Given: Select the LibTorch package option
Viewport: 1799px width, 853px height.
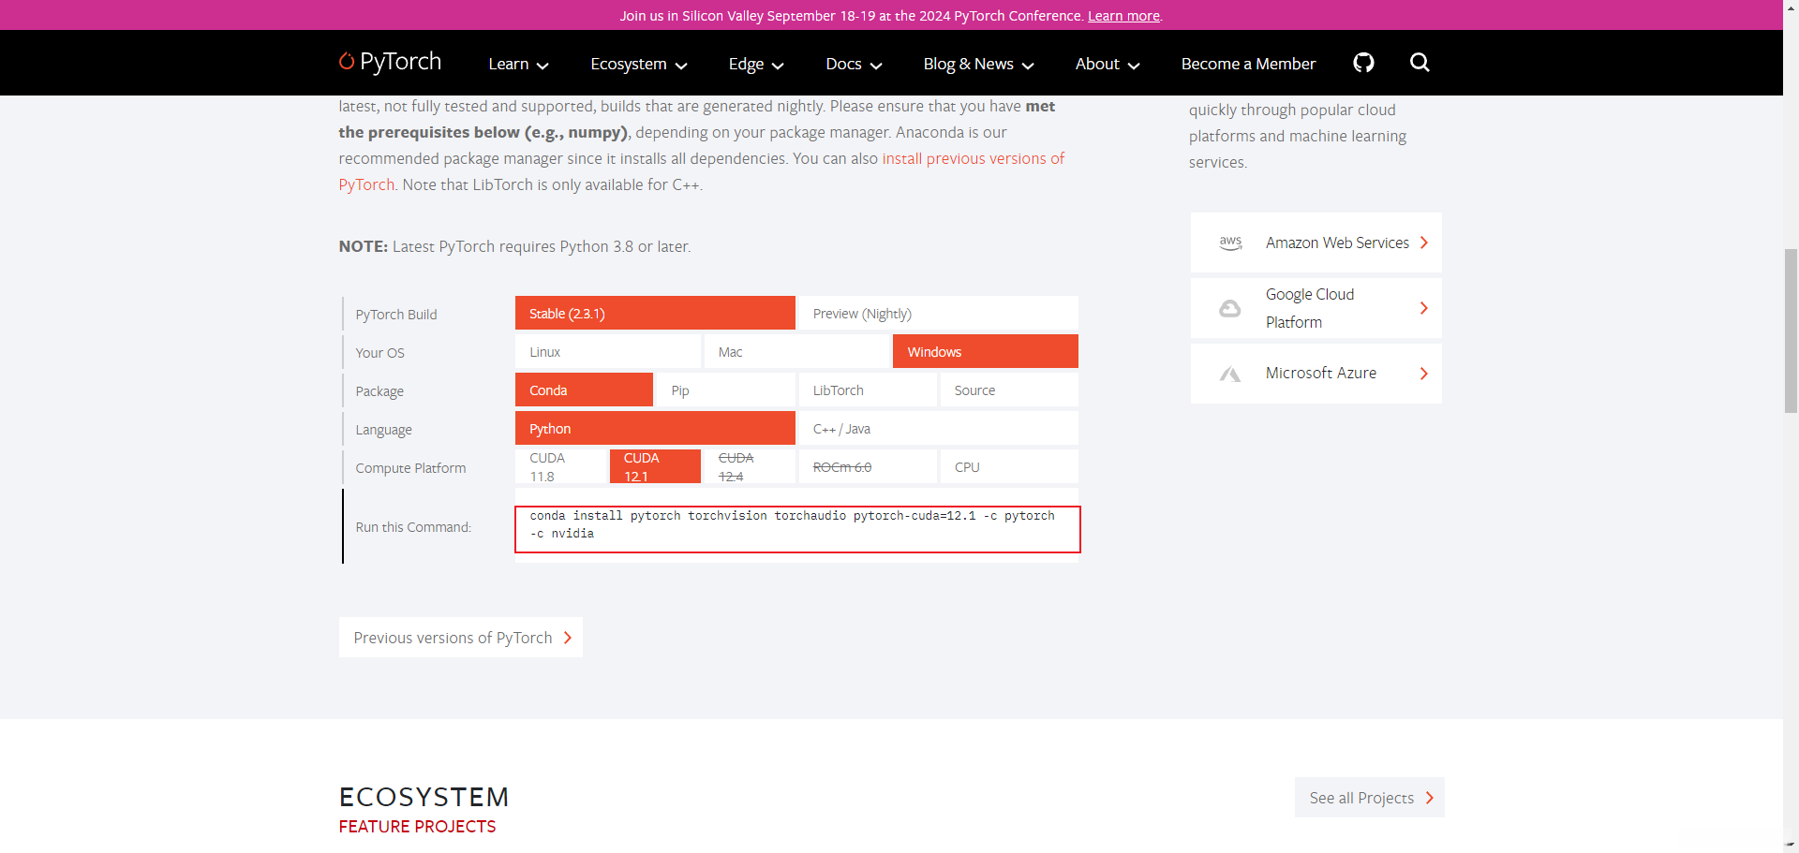Looking at the screenshot, I should coord(868,390).
